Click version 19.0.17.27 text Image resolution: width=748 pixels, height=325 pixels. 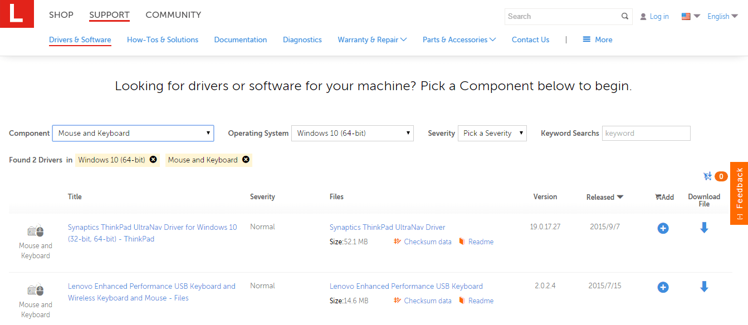click(x=545, y=226)
